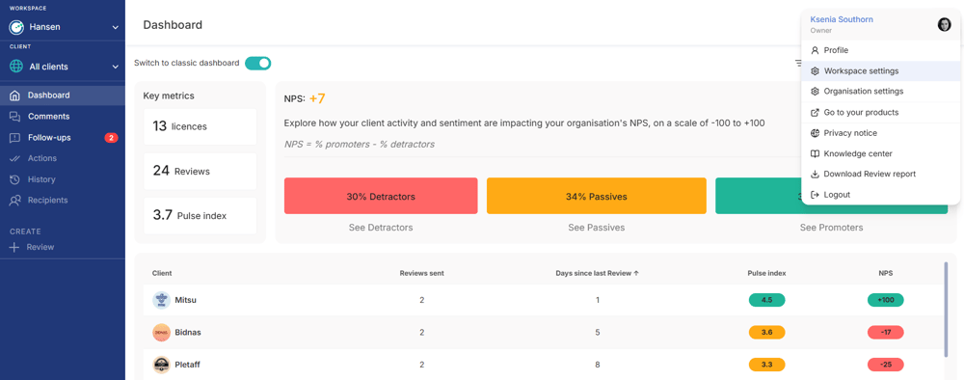Screen dimensions: 964x380
Task: Click the Recipients people icon
Action: tap(15, 201)
